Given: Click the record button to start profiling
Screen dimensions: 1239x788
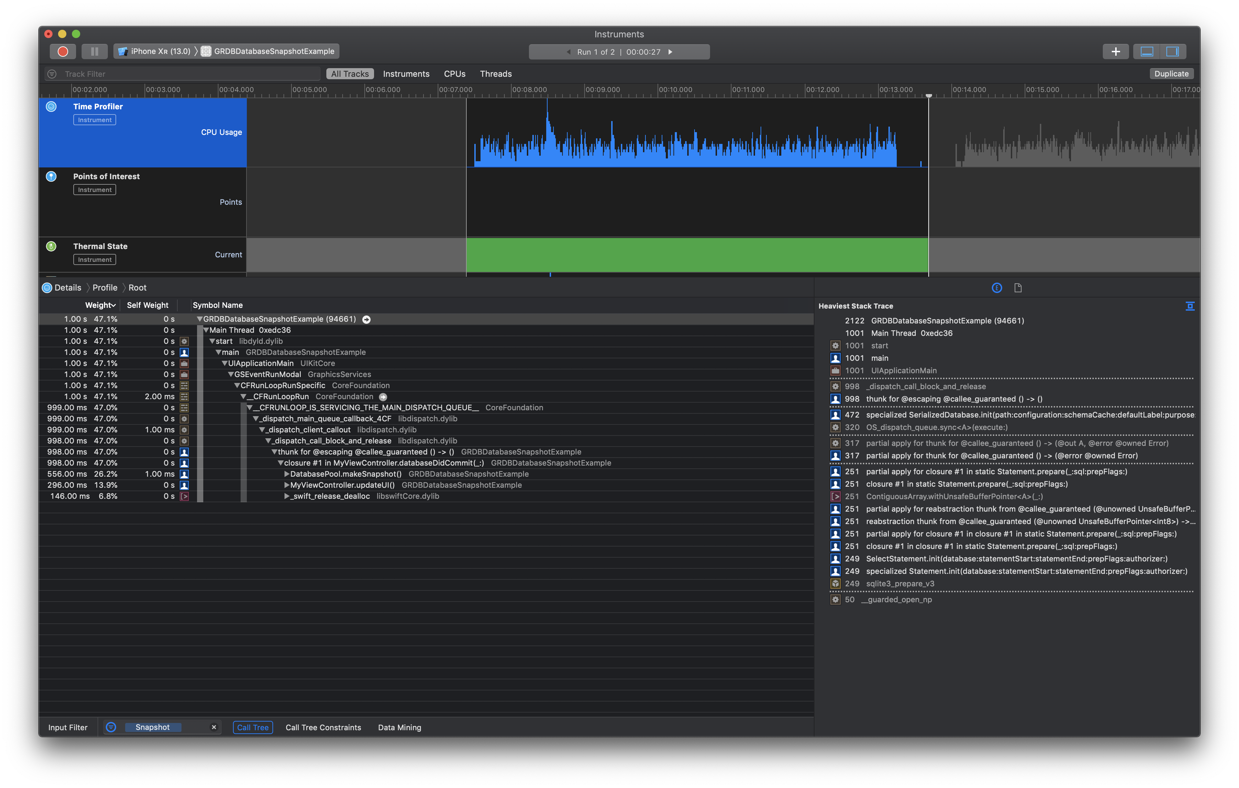Looking at the screenshot, I should pyautogui.click(x=62, y=52).
